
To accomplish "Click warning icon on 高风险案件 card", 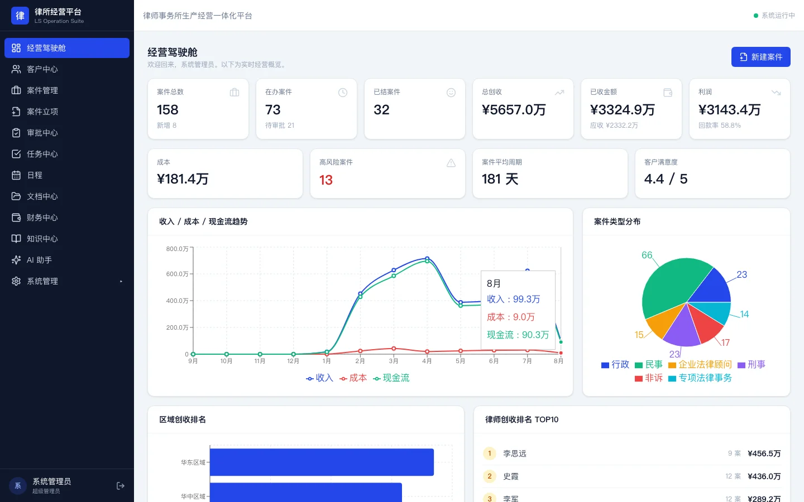I will (451, 163).
